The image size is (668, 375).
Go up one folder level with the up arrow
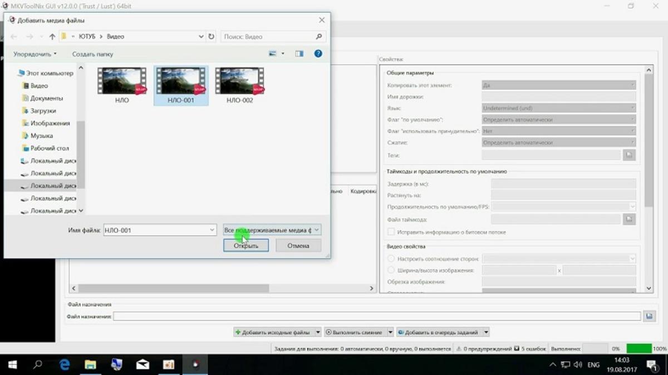52,37
